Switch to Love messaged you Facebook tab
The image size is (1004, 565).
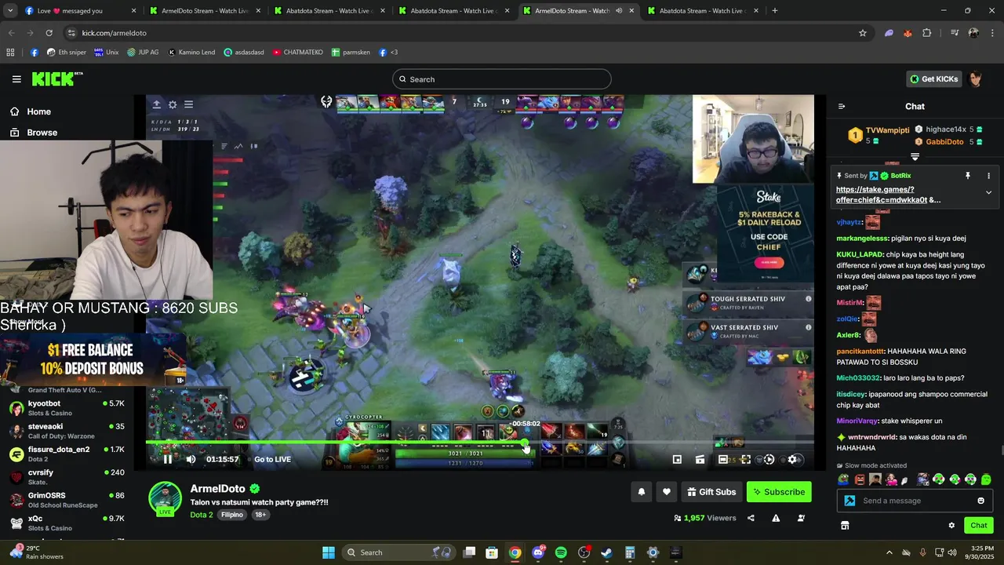(81, 11)
